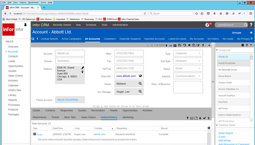The image size is (255, 145).
Task: Click the Desc. of Business text area
Action: click(188, 87)
